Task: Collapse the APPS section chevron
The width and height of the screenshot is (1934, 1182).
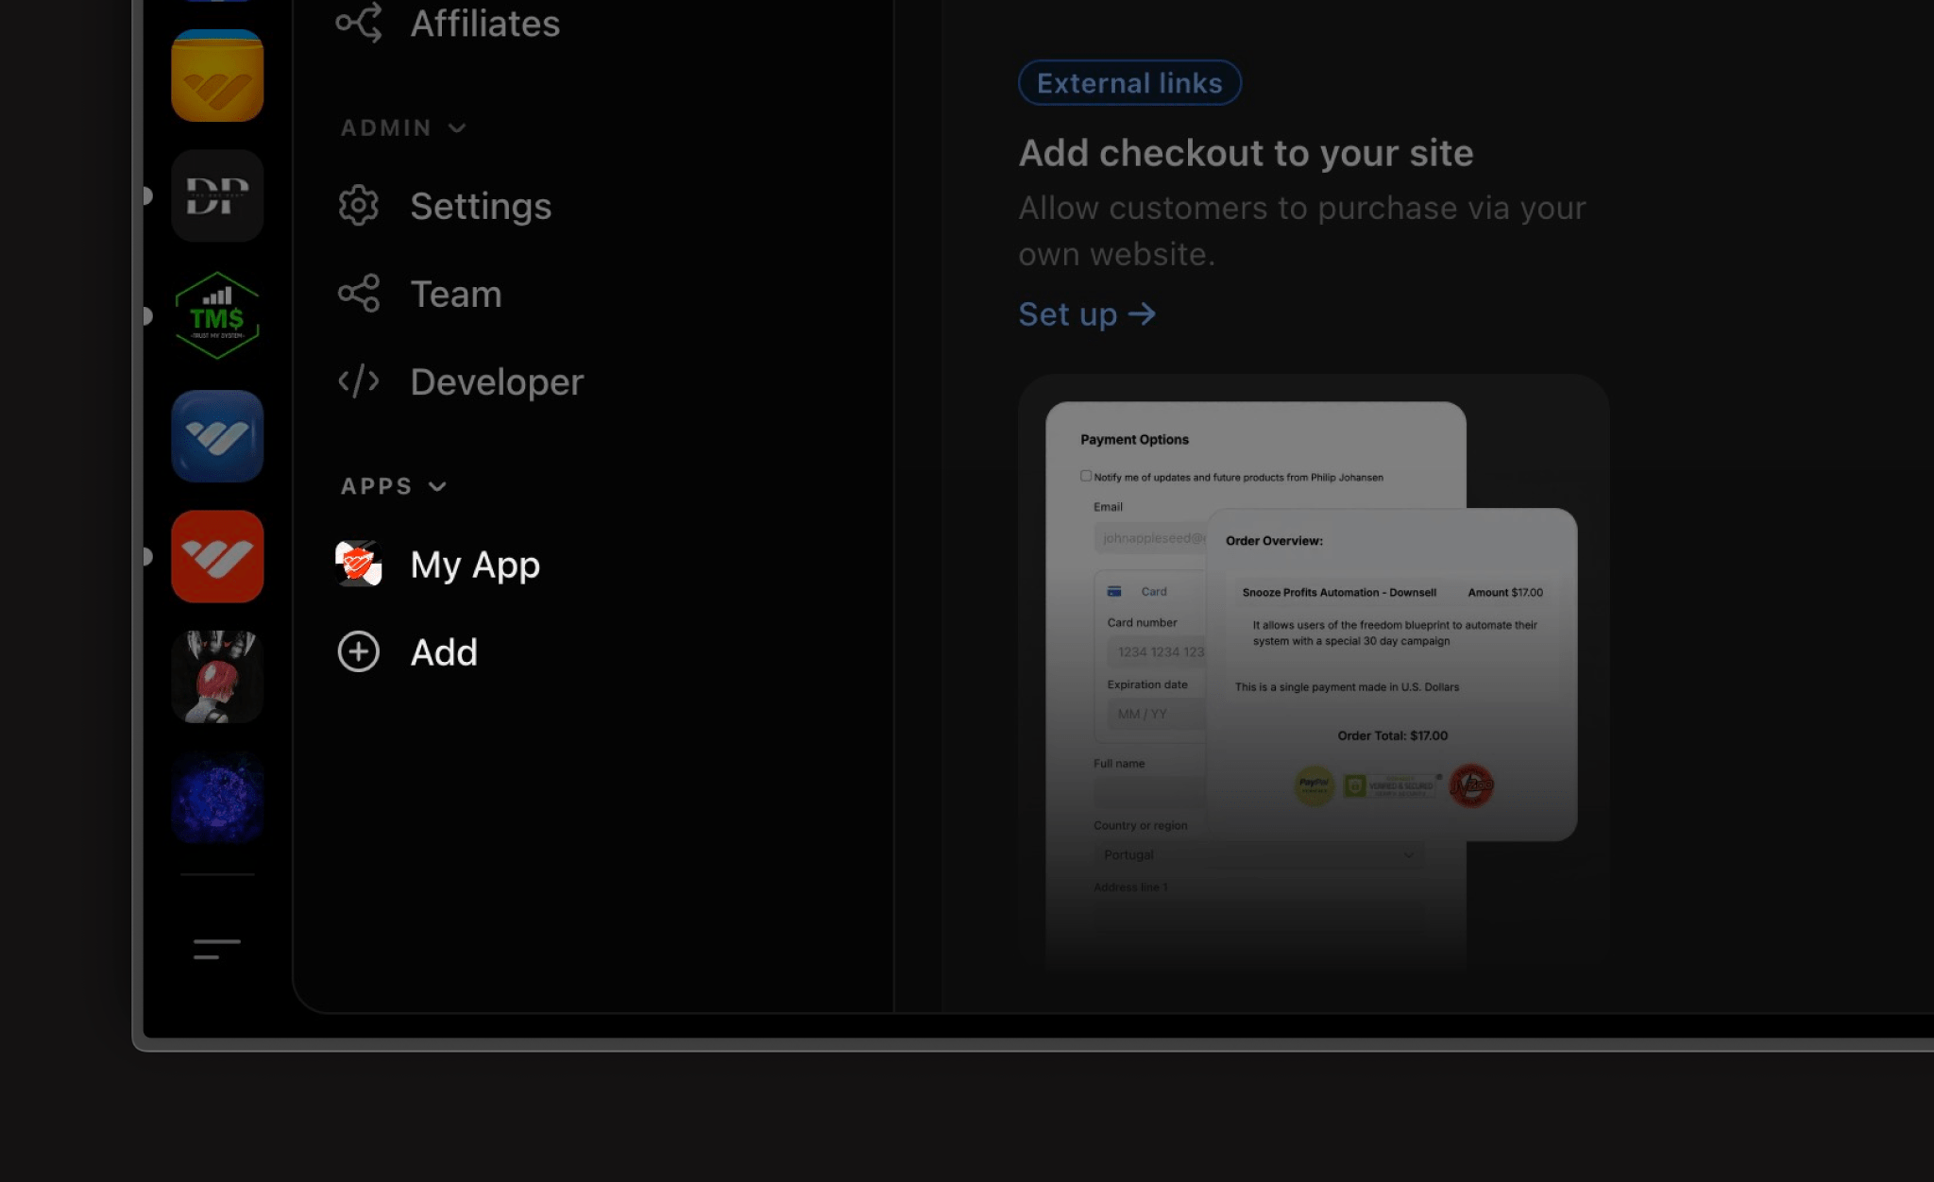Action: coord(437,487)
